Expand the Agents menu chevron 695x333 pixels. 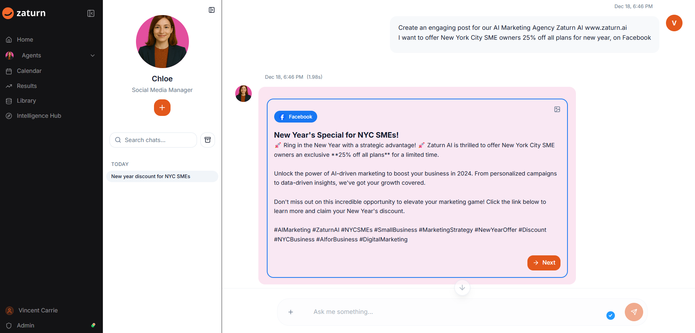(x=93, y=56)
